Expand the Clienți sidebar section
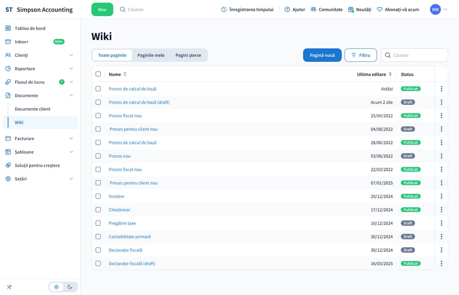This screenshot has width=459, height=295. click(x=71, y=55)
